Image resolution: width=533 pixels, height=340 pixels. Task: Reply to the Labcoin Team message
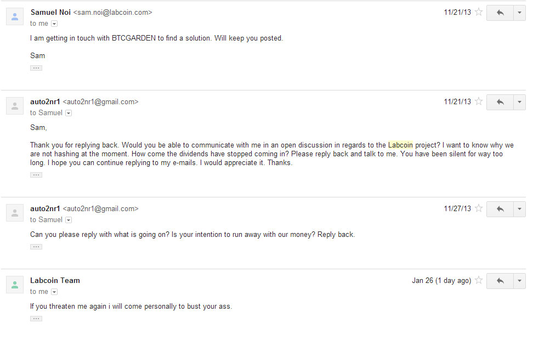point(500,281)
